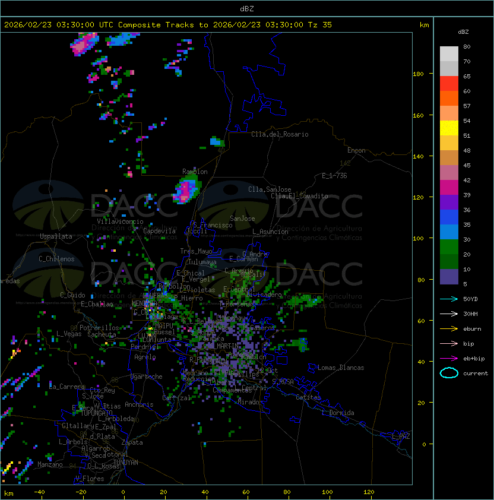Click the yellow eburn arrow in legend
494x500 pixels.
coord(449,329)
